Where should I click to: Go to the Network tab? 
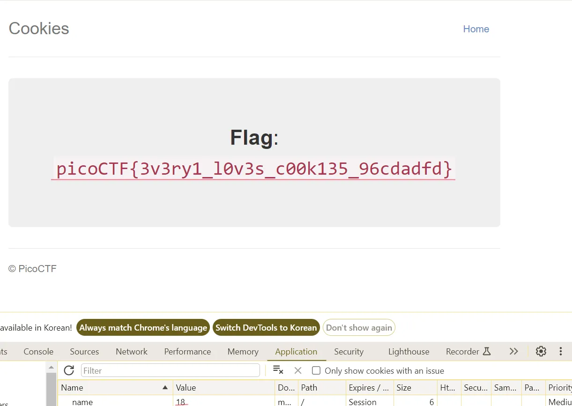point(132,351)
